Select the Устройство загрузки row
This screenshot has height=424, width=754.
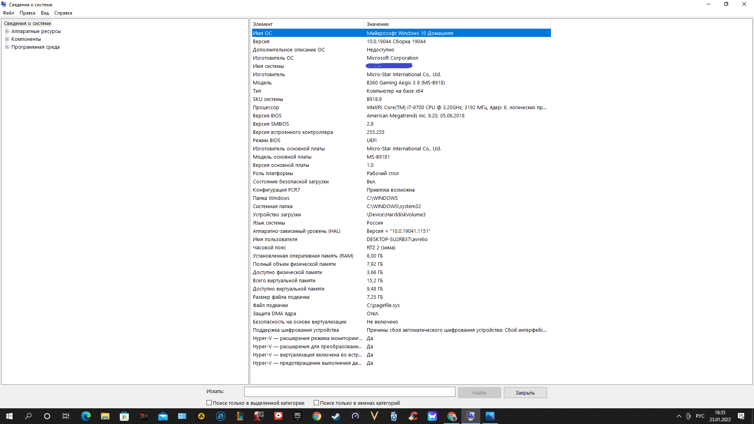pos(401,214)
